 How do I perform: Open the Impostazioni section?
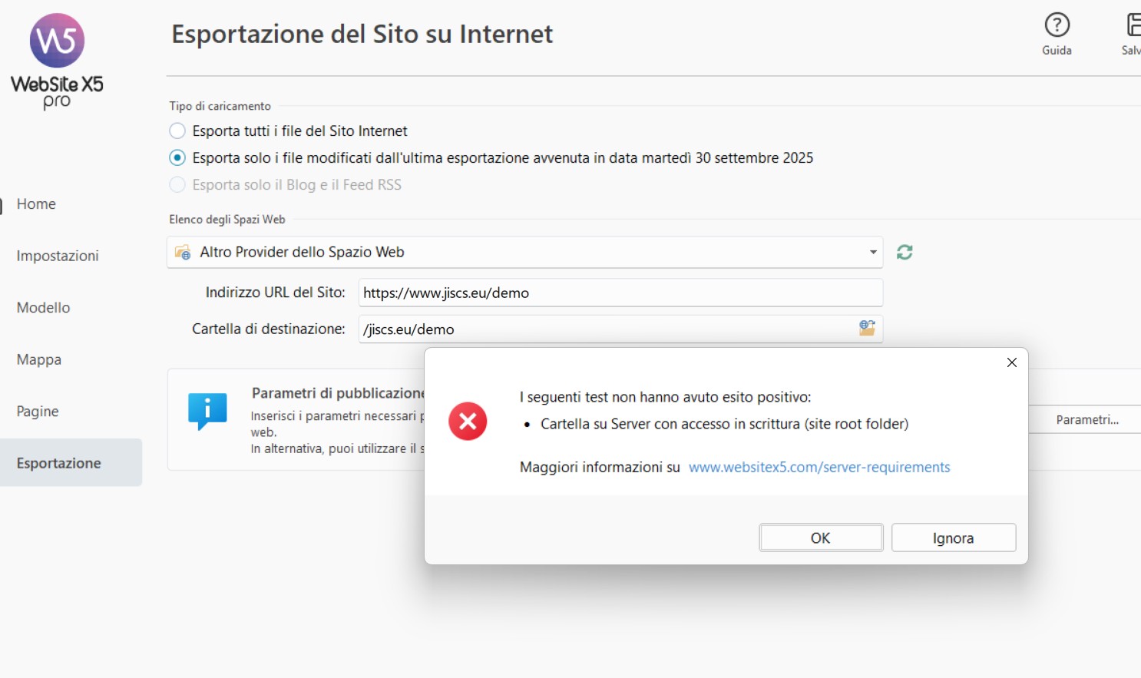point(58,256)
